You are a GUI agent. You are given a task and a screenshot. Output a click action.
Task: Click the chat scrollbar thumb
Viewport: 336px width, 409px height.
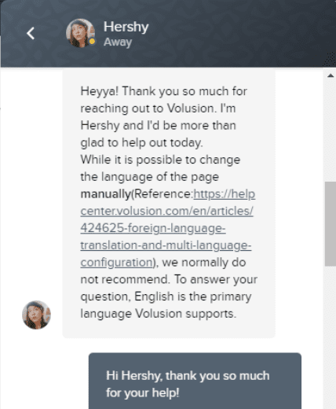click(x=331, y=224)
